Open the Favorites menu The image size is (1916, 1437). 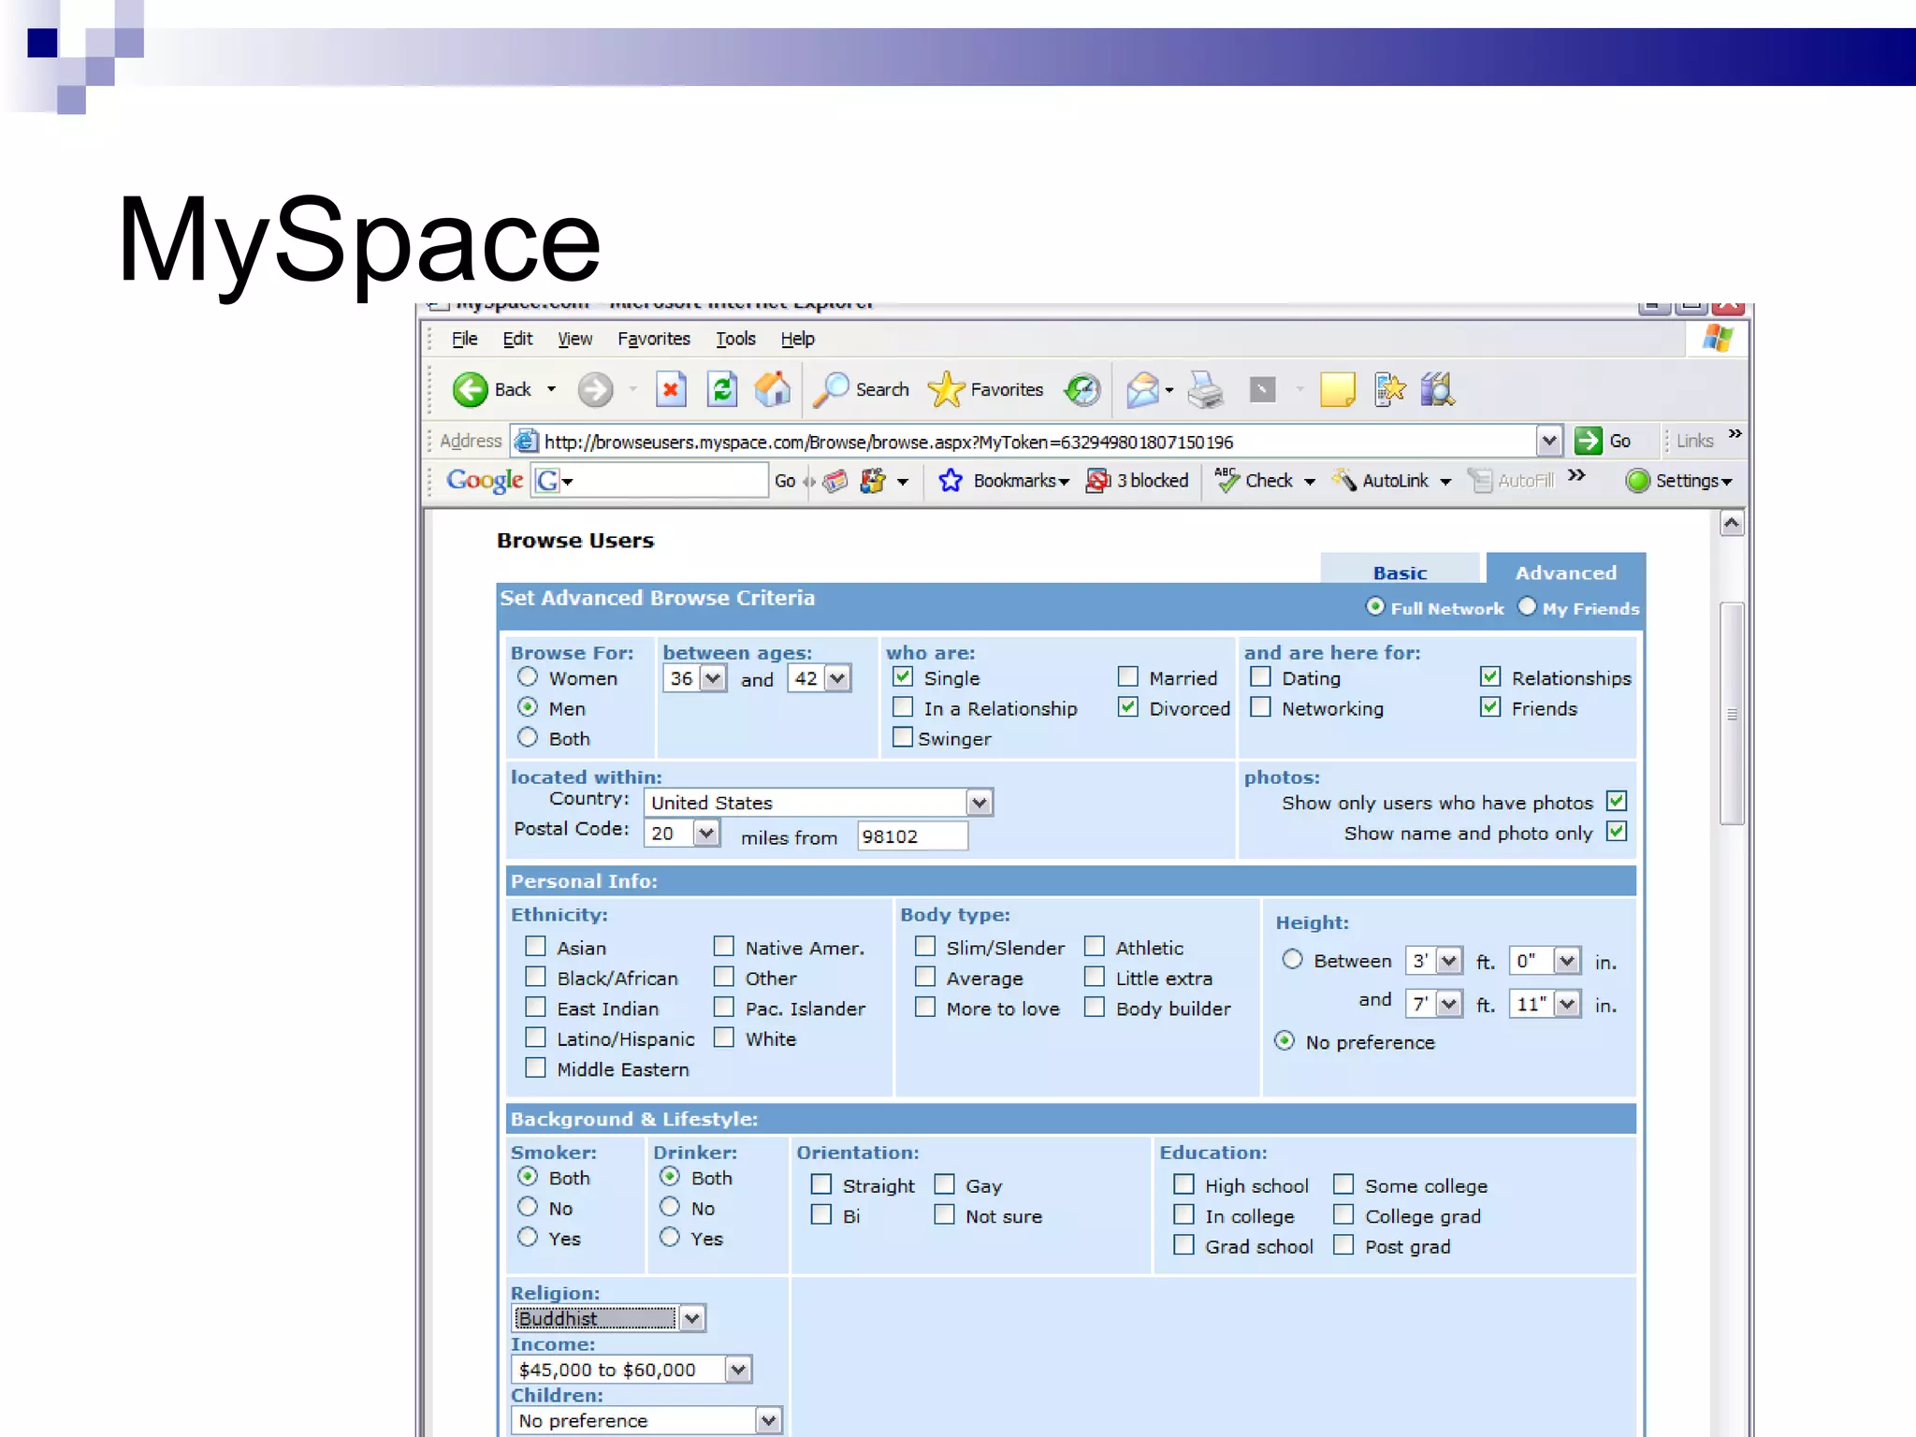[x=654, y=339]
